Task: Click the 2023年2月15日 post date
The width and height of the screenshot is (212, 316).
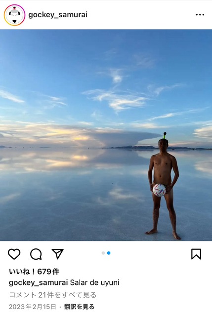Action: [32, 307]
